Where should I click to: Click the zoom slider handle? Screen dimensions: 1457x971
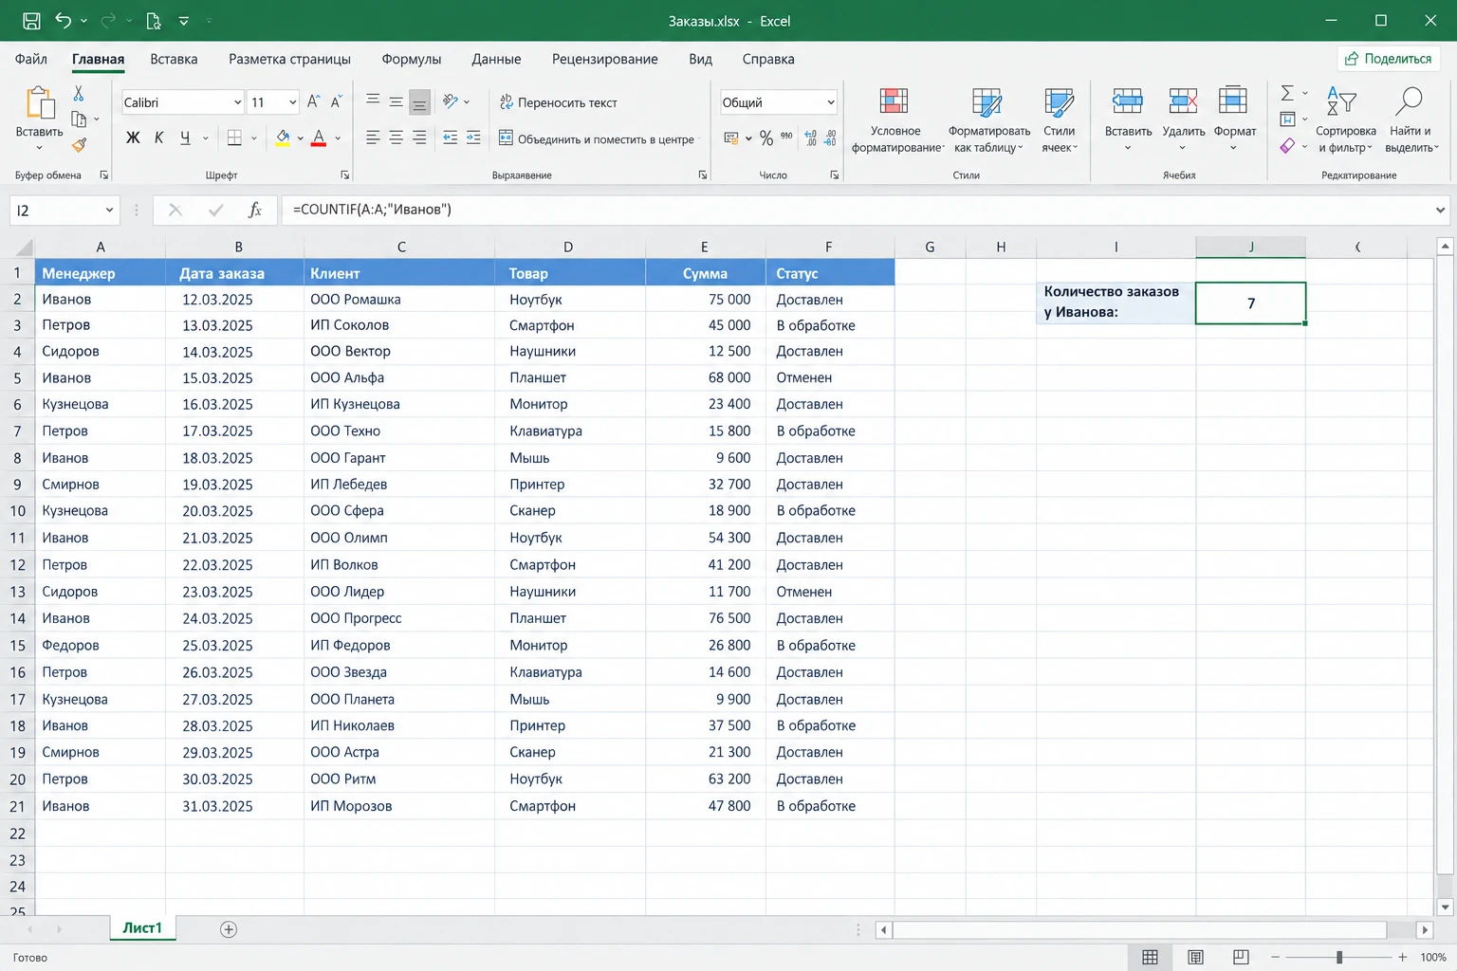(1339, 957)
